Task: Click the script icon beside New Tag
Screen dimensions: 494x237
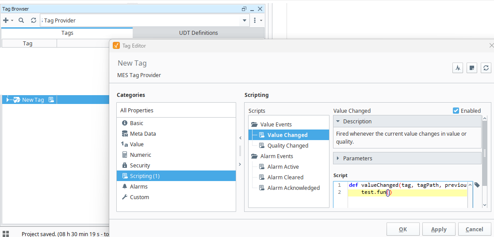Action: pyautogui.click(x=51, y=100)
